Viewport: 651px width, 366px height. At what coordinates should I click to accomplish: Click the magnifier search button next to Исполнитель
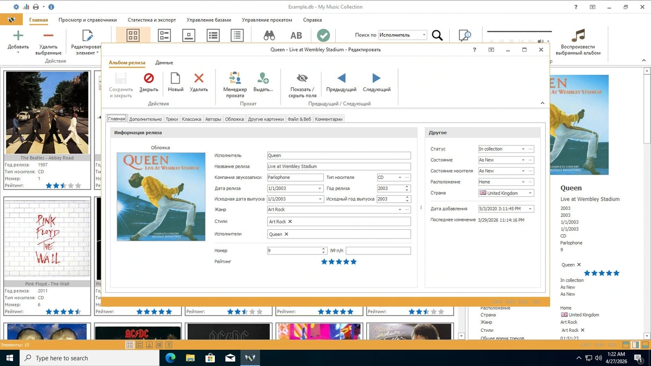coord(437,35)
